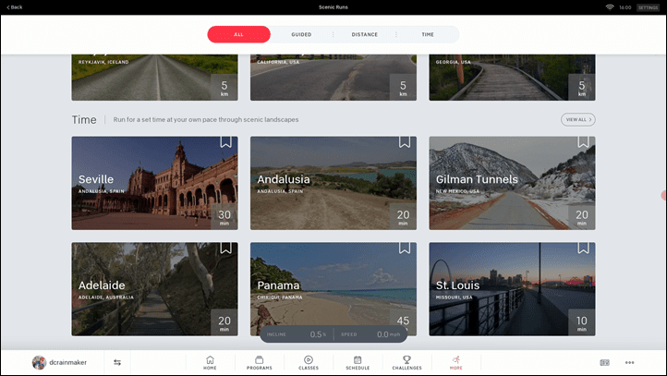The width and height of the screenshot is (667, 376).
Task: Open View All for Time runs
Action: tap(578, 119)
